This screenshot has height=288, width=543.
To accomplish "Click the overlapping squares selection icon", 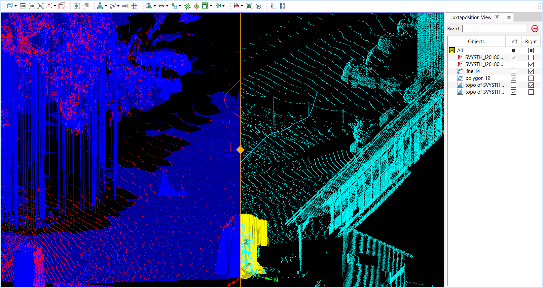I will (x=86, y=6).
